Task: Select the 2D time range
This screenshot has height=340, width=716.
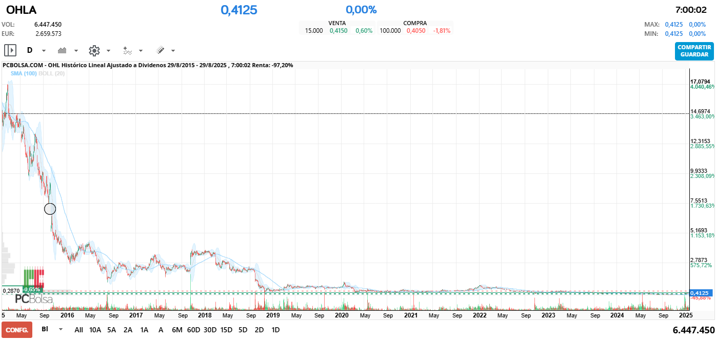Action: click(x=259, y=330)
